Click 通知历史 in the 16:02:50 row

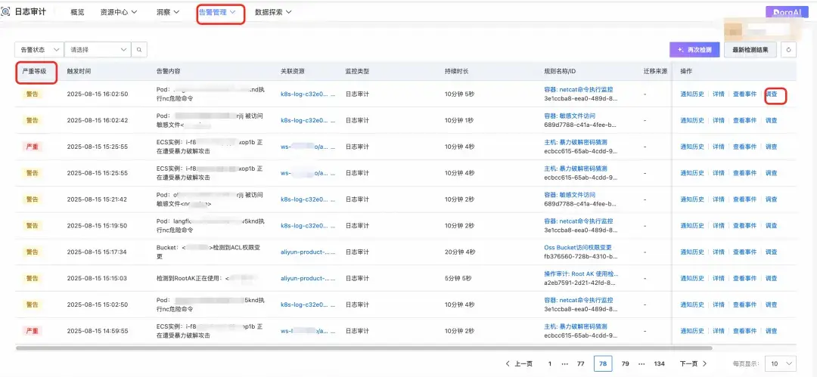(692, 94)
